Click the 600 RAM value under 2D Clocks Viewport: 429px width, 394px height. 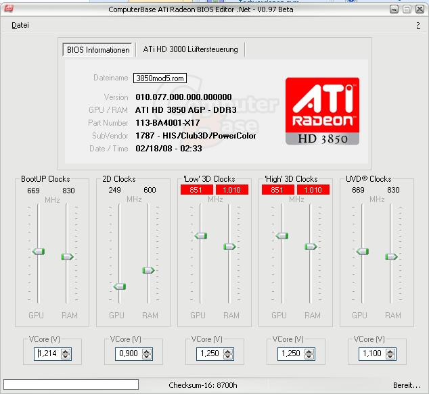point(150,190)
